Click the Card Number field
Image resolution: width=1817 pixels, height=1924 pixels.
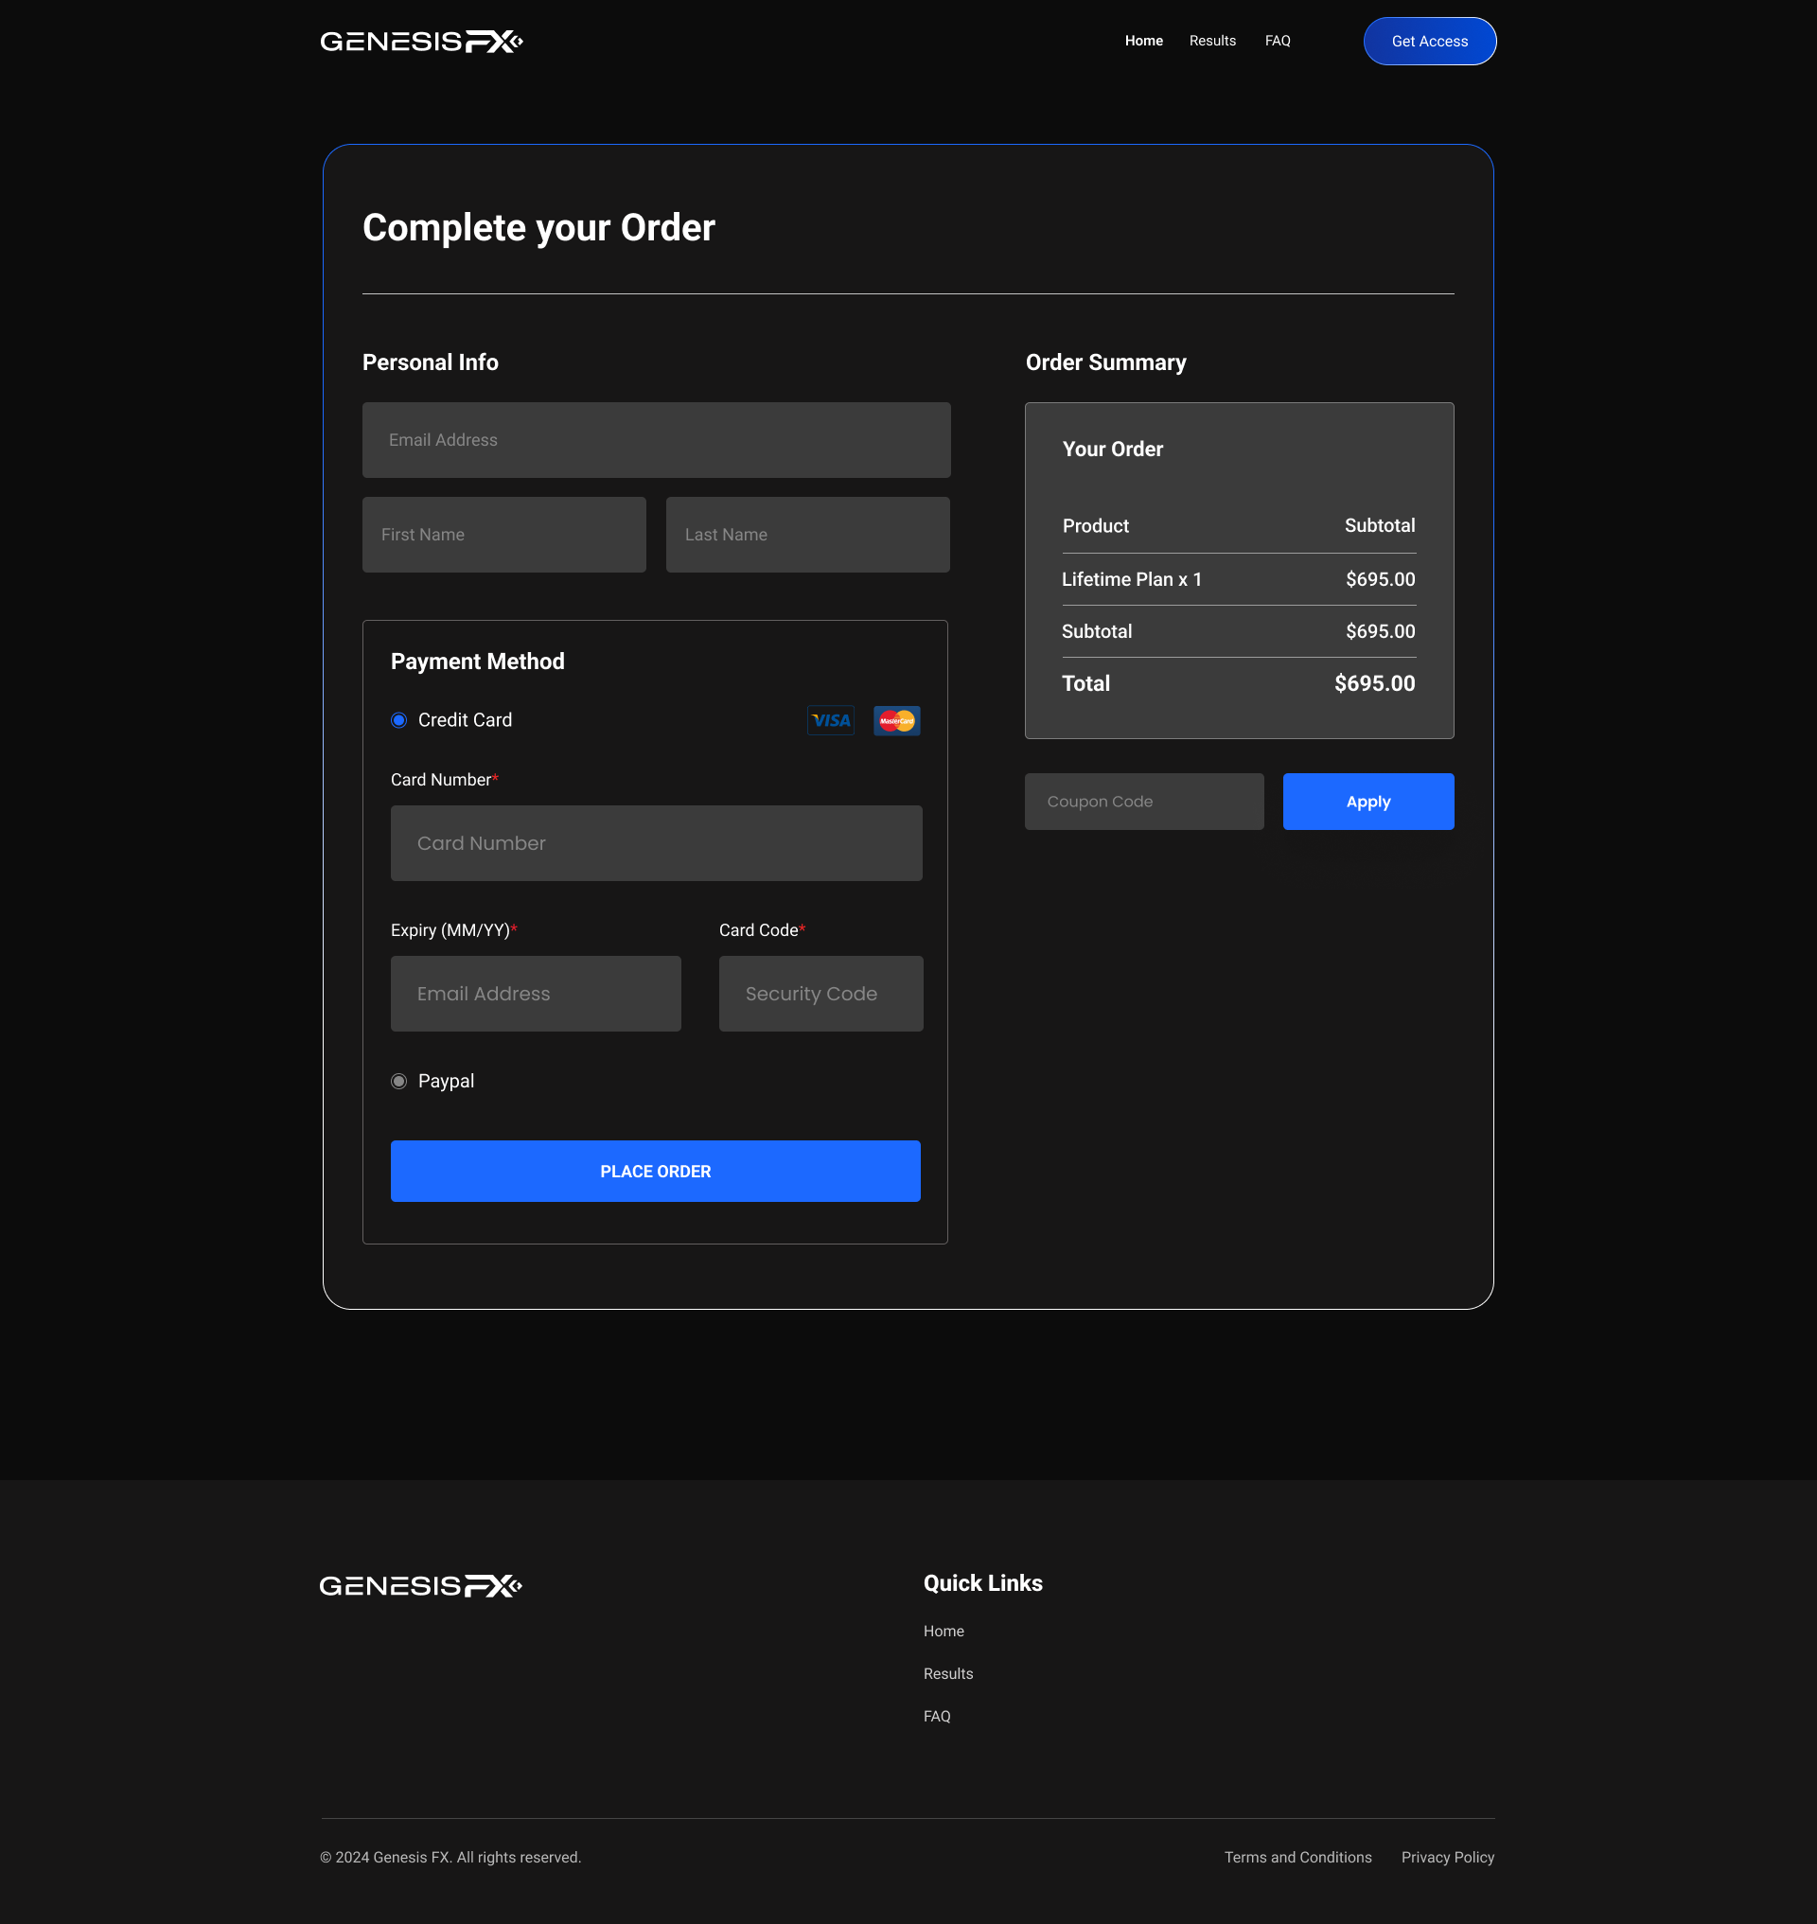coord(656,842)
